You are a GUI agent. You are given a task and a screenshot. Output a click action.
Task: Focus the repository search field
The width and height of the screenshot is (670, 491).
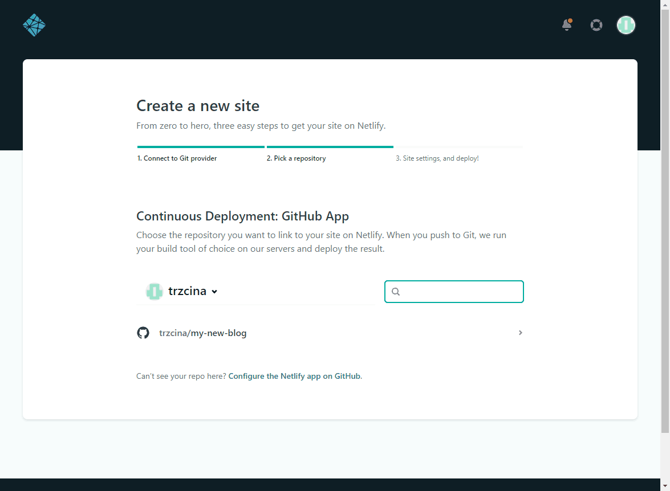[x=454, y=292]
